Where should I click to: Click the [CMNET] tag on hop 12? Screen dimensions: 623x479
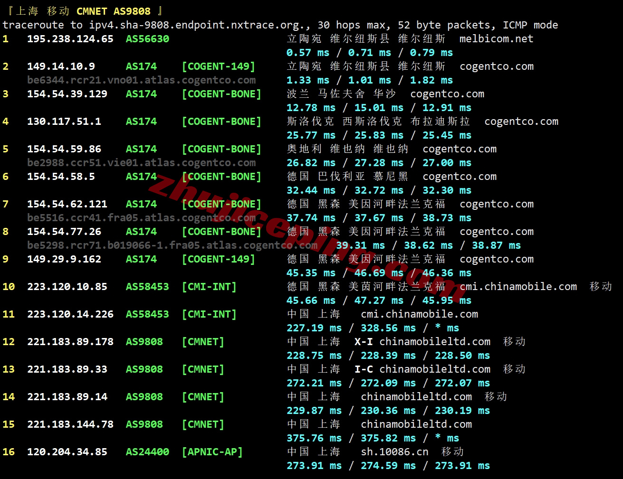pyautogui.click(x=203, y=342)
